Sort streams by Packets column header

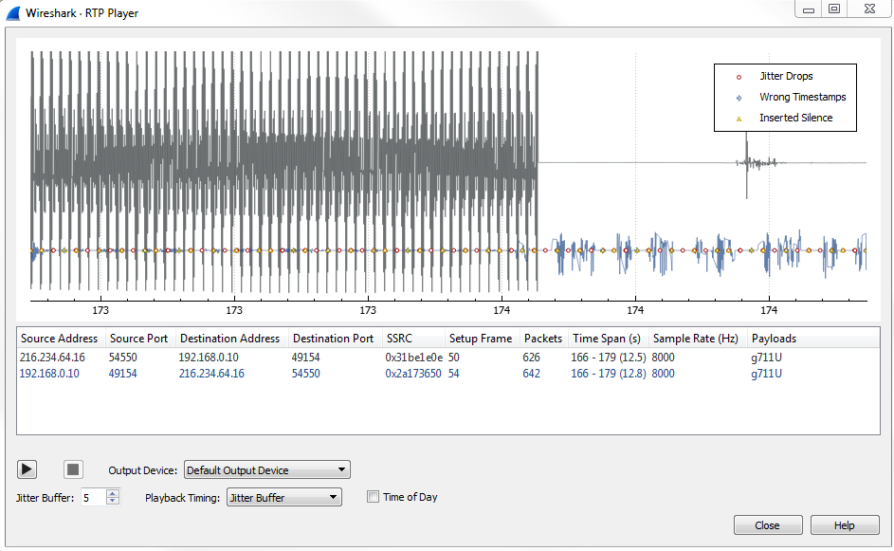(542, 339)
